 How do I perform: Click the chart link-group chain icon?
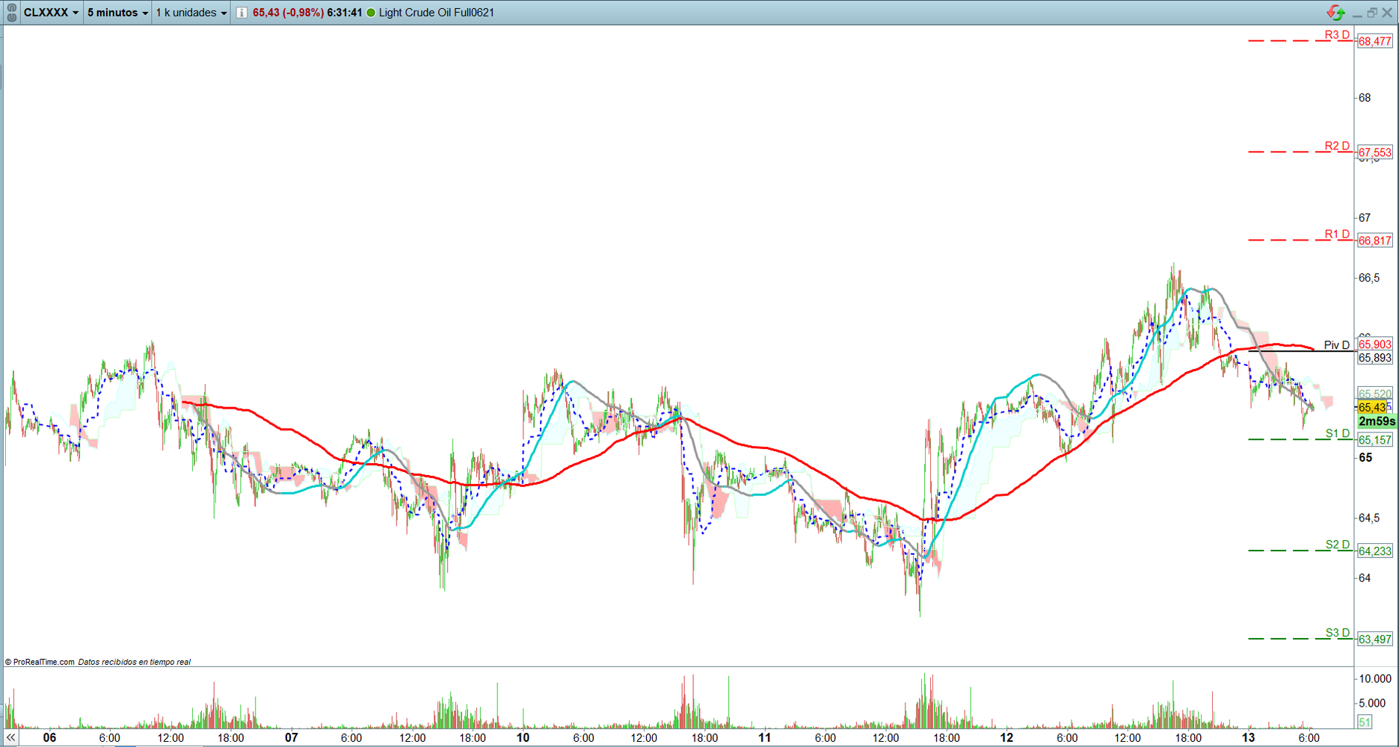(x=11, y=13)
